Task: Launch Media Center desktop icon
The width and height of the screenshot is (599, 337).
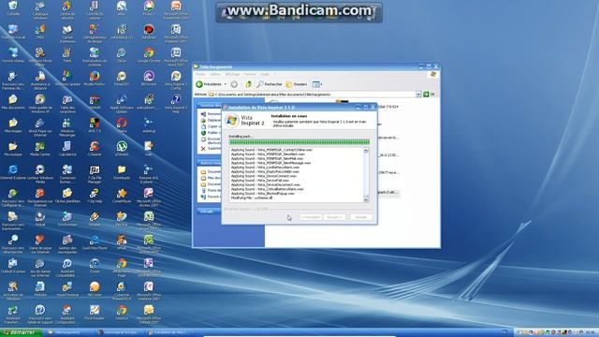Action: coord(40,149)
